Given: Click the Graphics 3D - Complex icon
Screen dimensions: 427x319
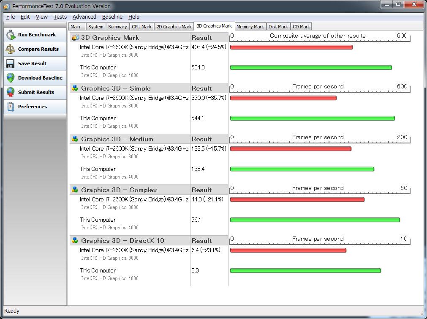Looking at the screenshot, I should [75, 190].
